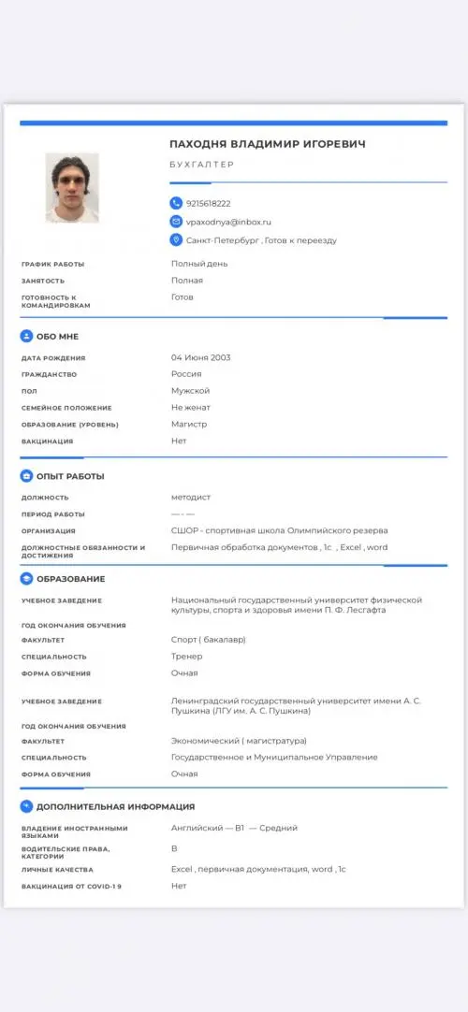Click the faculty Экономический ( магистратура)
Screen dimensions: 468x1012
coord(239,741)
